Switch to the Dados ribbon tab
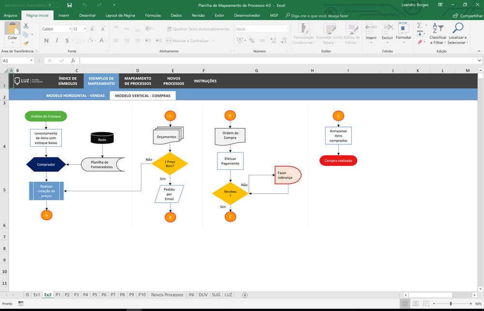 (176, 15)
